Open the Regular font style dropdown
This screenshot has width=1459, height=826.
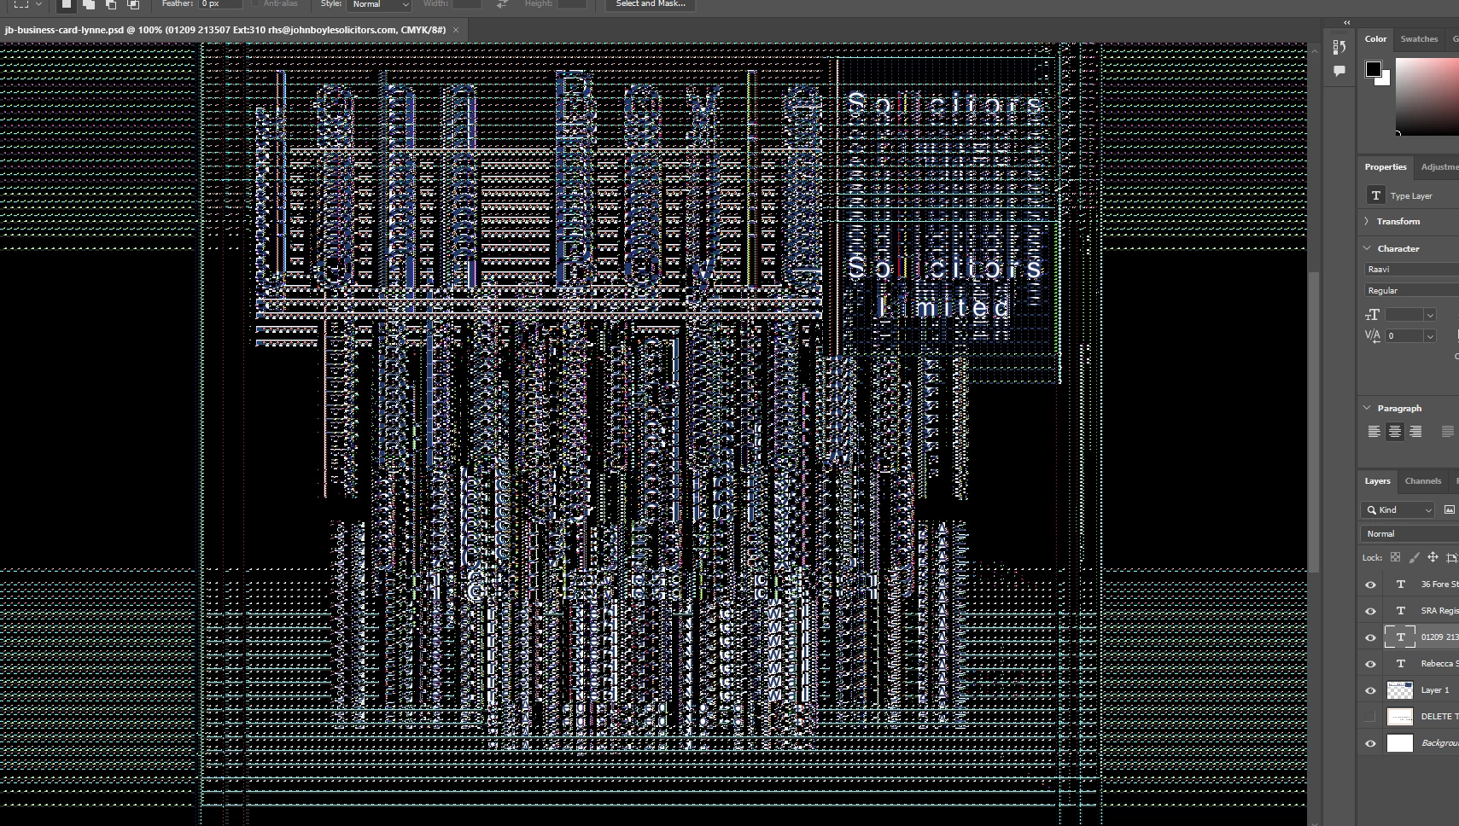point(1411,291)
